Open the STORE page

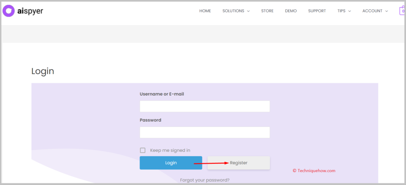coord(267,11)
